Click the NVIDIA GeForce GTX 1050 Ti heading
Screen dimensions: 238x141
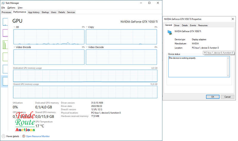[x=139, y=22]
